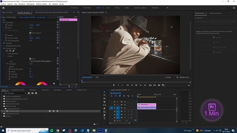
Task: Select the Ripple Edit tool
Action: tap(104, 99)
